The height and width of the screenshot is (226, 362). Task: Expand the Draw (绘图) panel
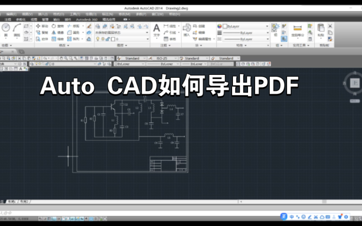(x=7, y=46)
